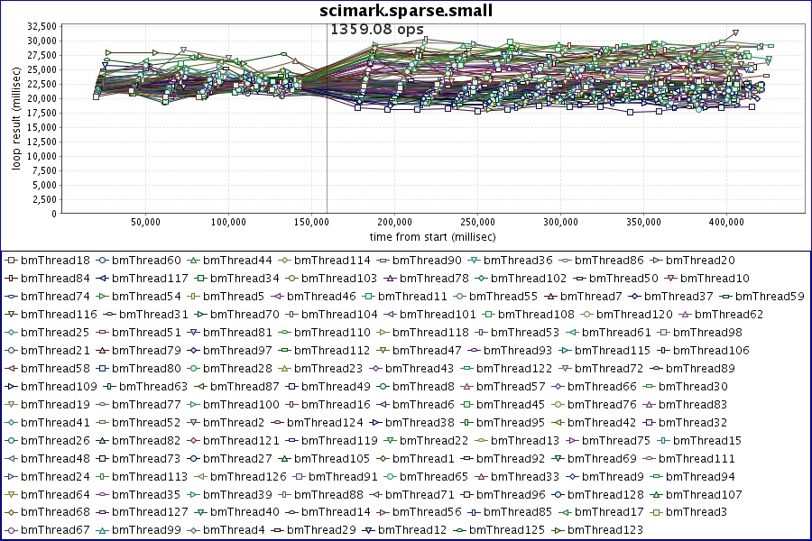Viewport: 812px width, 541px height.
Task: Select the bmThread26 circle marker in legend
Action: pos(11,441)
